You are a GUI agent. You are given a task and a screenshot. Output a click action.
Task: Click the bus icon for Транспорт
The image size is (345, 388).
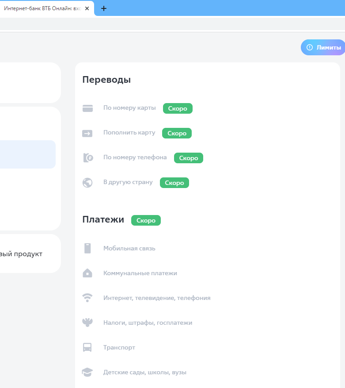coord(87,347)
